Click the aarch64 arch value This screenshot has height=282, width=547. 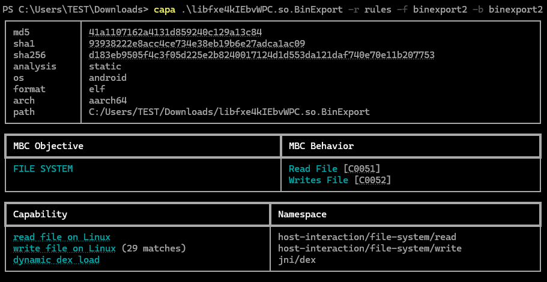click(x=108, y=101)
